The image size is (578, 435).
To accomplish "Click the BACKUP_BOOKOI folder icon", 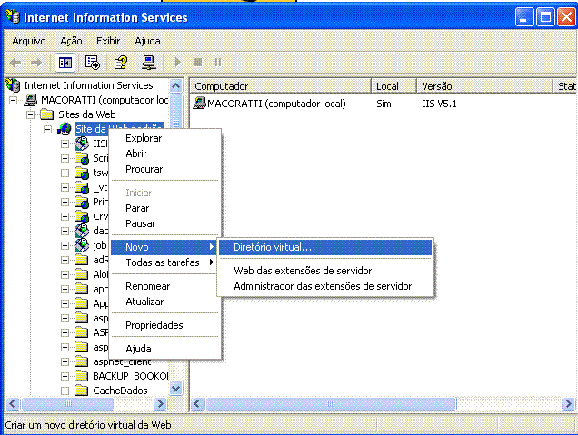I will tap(82, 376).
